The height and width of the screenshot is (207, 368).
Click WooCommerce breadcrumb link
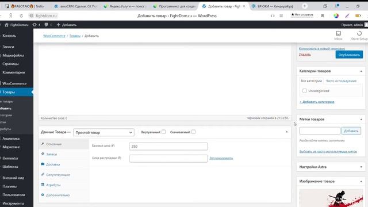click(54, 36)
